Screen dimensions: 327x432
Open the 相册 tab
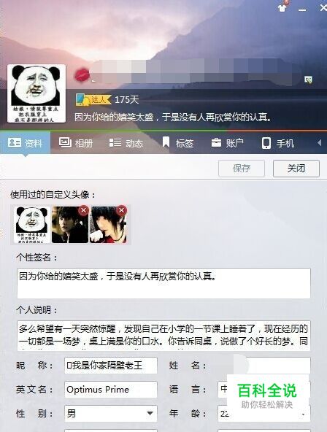click(x=76, y=143)
